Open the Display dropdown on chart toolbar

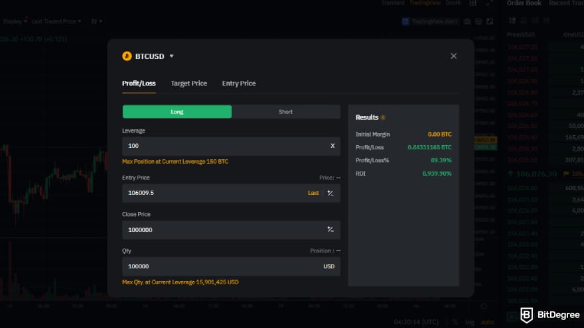pyautogui.click(x=15, y=21)
